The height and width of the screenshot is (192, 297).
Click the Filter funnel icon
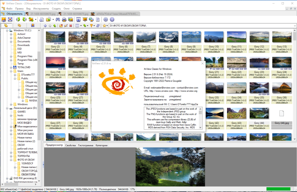click(x=92, y=26)
